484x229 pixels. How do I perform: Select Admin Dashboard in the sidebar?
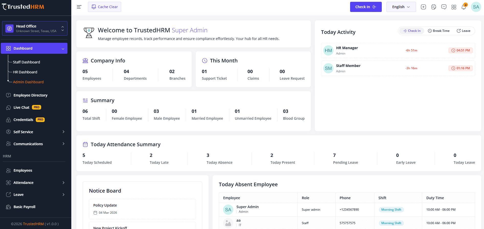point(28,82)
